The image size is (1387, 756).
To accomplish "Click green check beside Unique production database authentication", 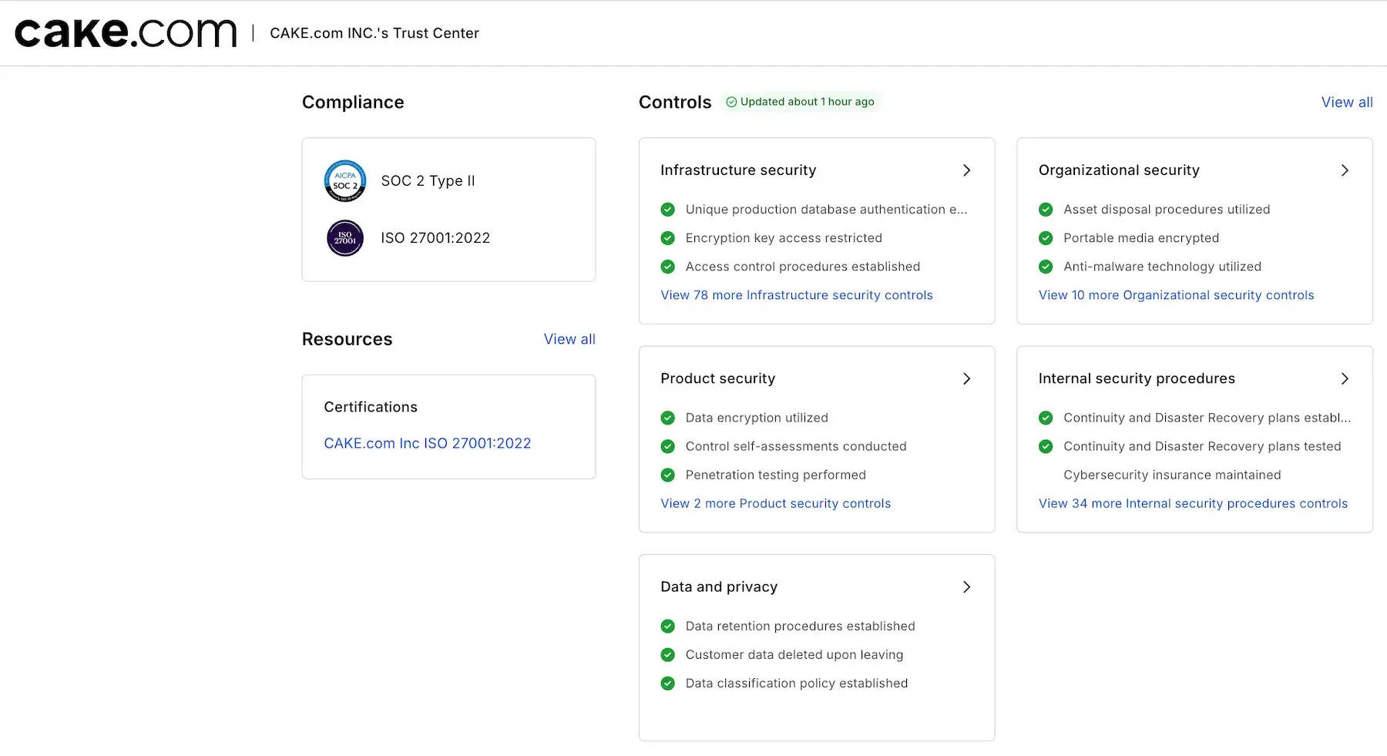I will coord(668,210).
